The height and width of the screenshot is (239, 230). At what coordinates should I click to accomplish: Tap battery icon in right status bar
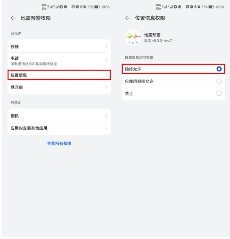coord(211,7)
